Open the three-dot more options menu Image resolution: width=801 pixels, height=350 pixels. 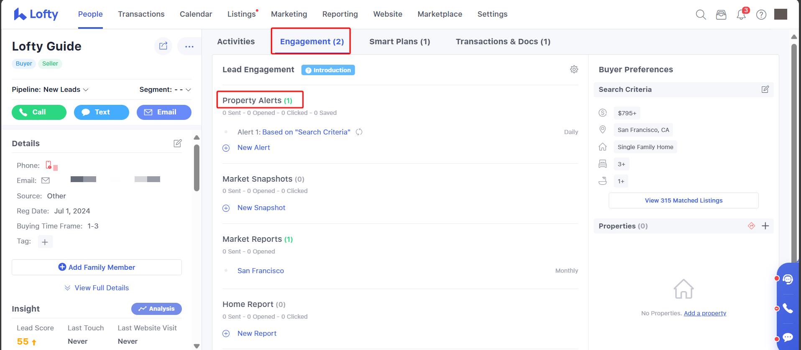pyautogui.click(x=189, y=46)
